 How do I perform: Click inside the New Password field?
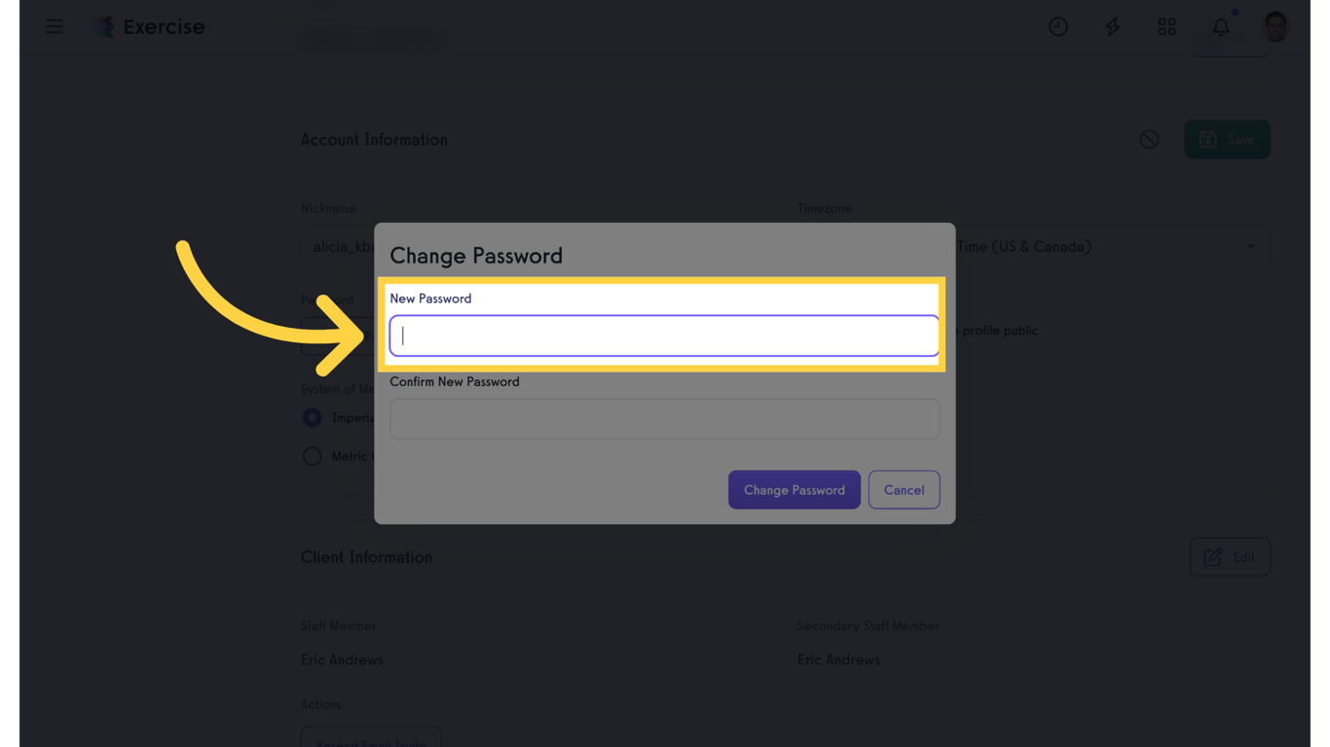coord(664,335)
